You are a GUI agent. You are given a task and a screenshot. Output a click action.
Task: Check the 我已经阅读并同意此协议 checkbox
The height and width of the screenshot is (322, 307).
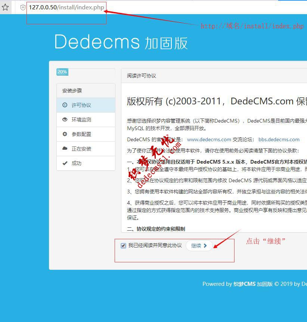point(123,245)
